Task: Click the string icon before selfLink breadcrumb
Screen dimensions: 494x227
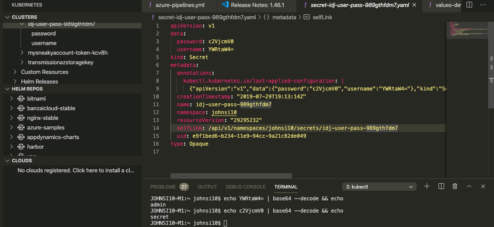Action: [x=307, y=17]
